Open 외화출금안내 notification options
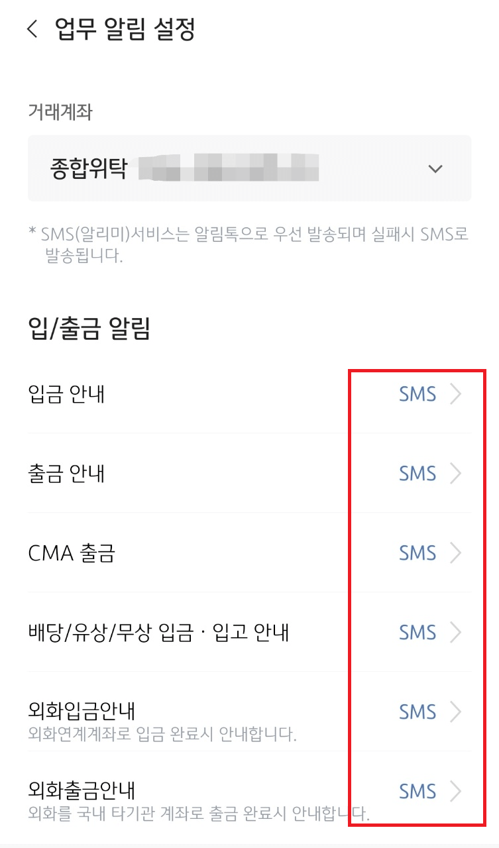499x848 pixels. 417,791
